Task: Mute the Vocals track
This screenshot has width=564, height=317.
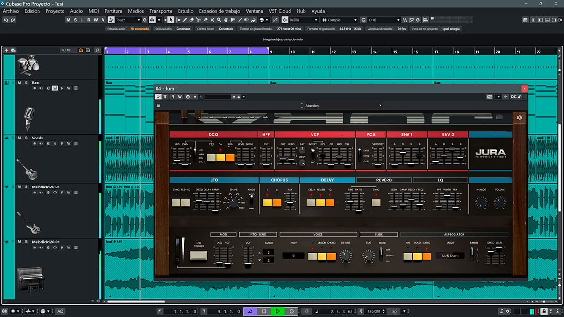Action: (19, 138)
